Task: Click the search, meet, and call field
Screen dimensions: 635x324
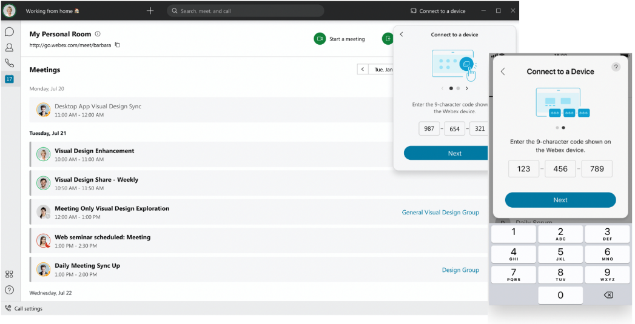Action: (245, 11)
